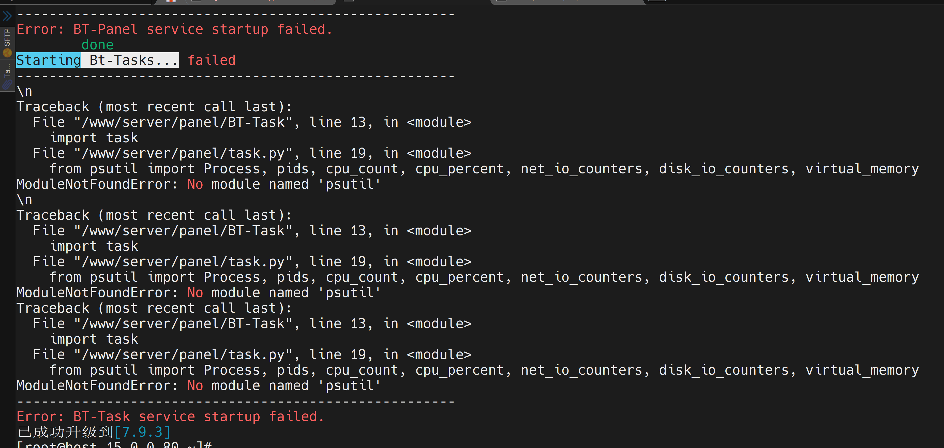Click the red 'failed' status after Bt-Tasks

(x=212, y=60)
